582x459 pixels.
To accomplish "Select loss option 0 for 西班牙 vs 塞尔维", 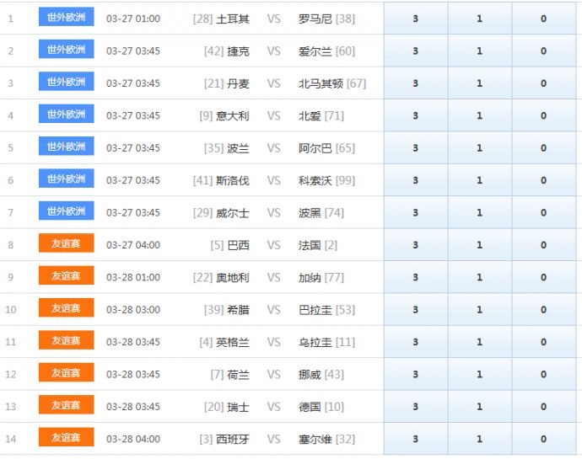I will 544,439.
